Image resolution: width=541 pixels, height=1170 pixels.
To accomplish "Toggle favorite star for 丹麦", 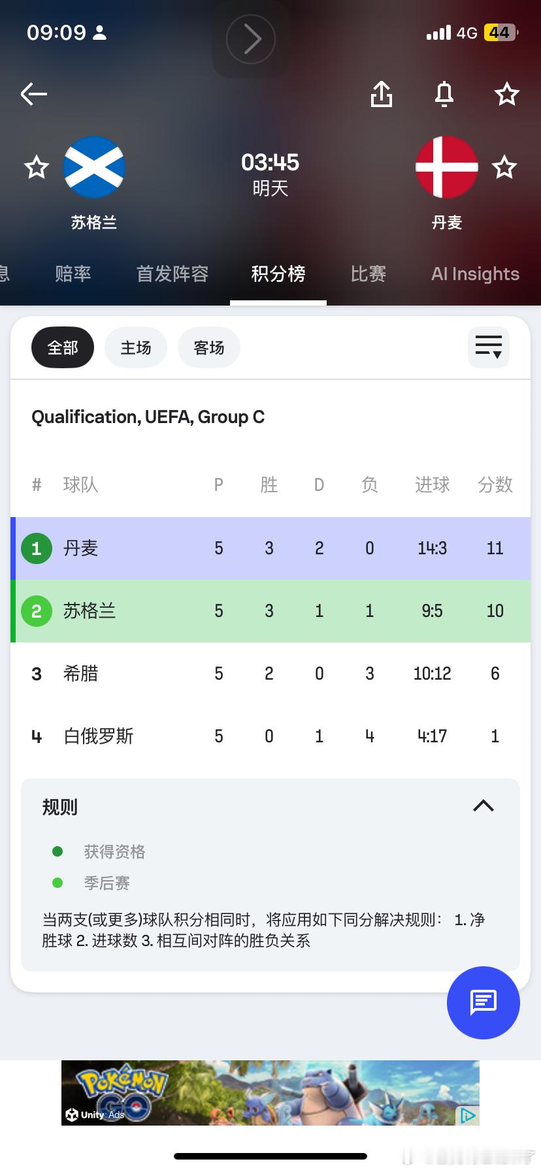I will [x=504, y=168].
